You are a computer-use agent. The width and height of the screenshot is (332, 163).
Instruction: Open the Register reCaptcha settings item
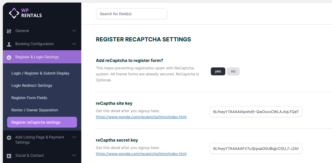(x=36, y=122)
